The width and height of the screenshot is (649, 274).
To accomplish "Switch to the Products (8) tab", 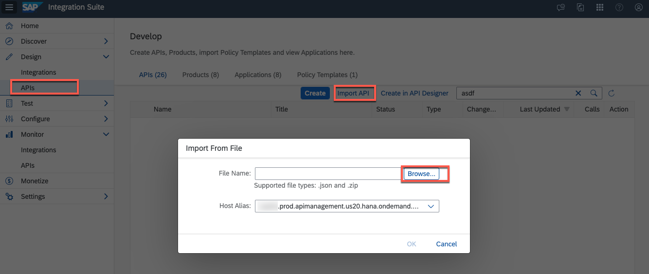I will point(200,75).
